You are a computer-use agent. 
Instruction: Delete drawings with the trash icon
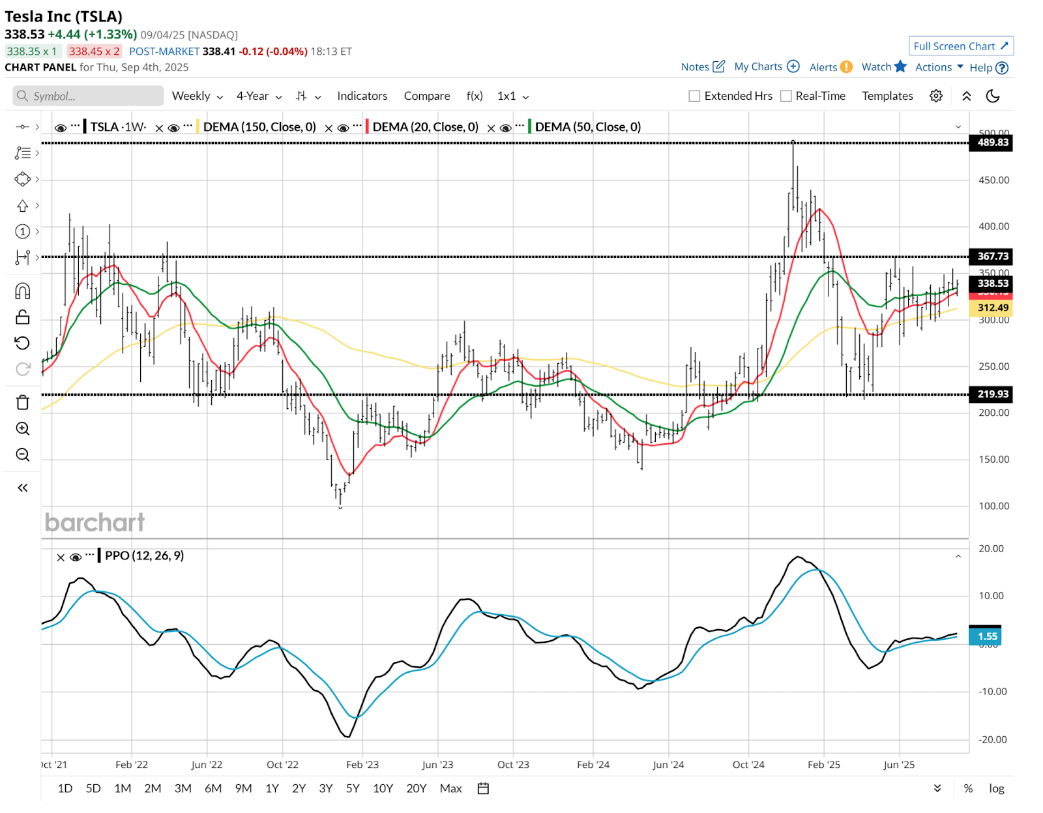22,402
